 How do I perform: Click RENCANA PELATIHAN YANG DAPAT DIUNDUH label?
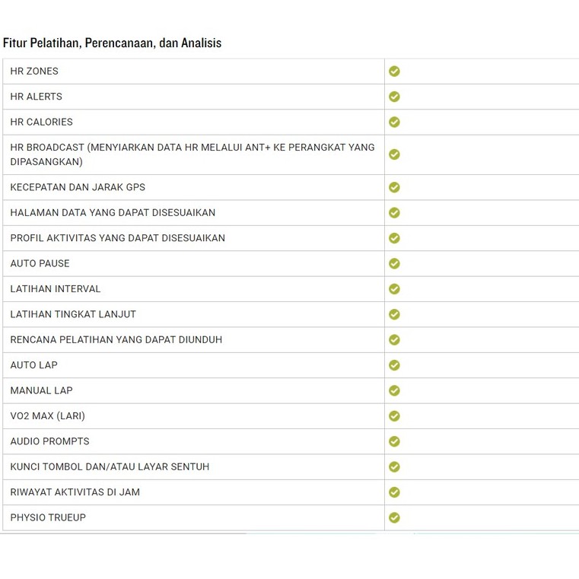pos(116,339)
